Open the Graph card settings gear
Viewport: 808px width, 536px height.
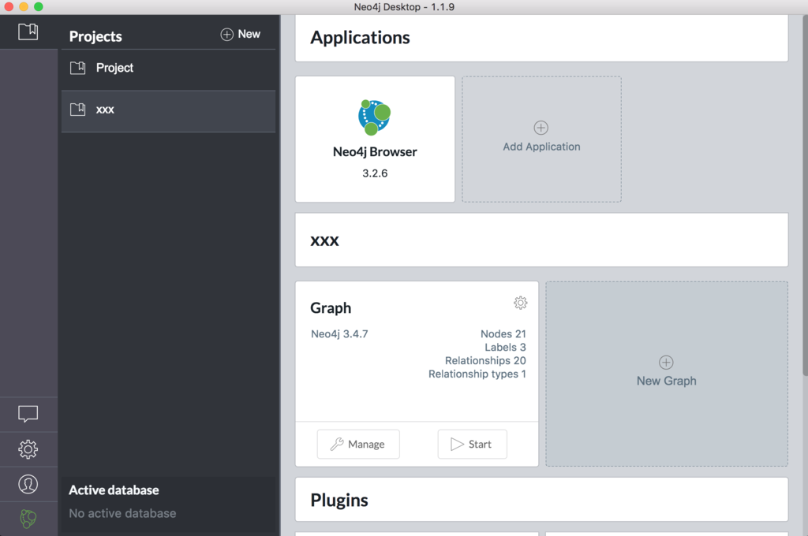(521, 303)
